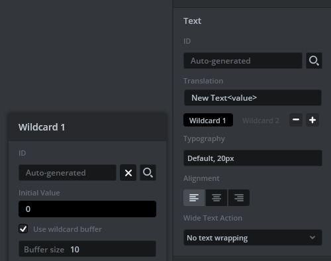Set text alignment to center
331x261 pixels.
coord(216,197)
